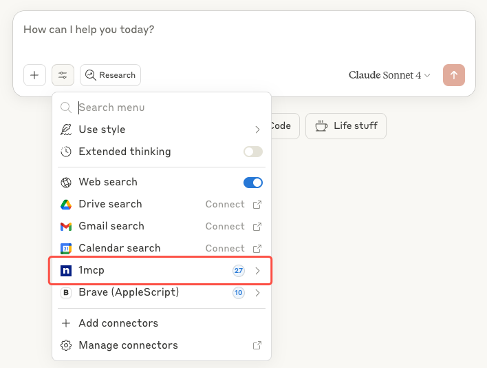Click the Brave B logo icon
This screenshot has height=368, width=487.
(x=66, y=293)
